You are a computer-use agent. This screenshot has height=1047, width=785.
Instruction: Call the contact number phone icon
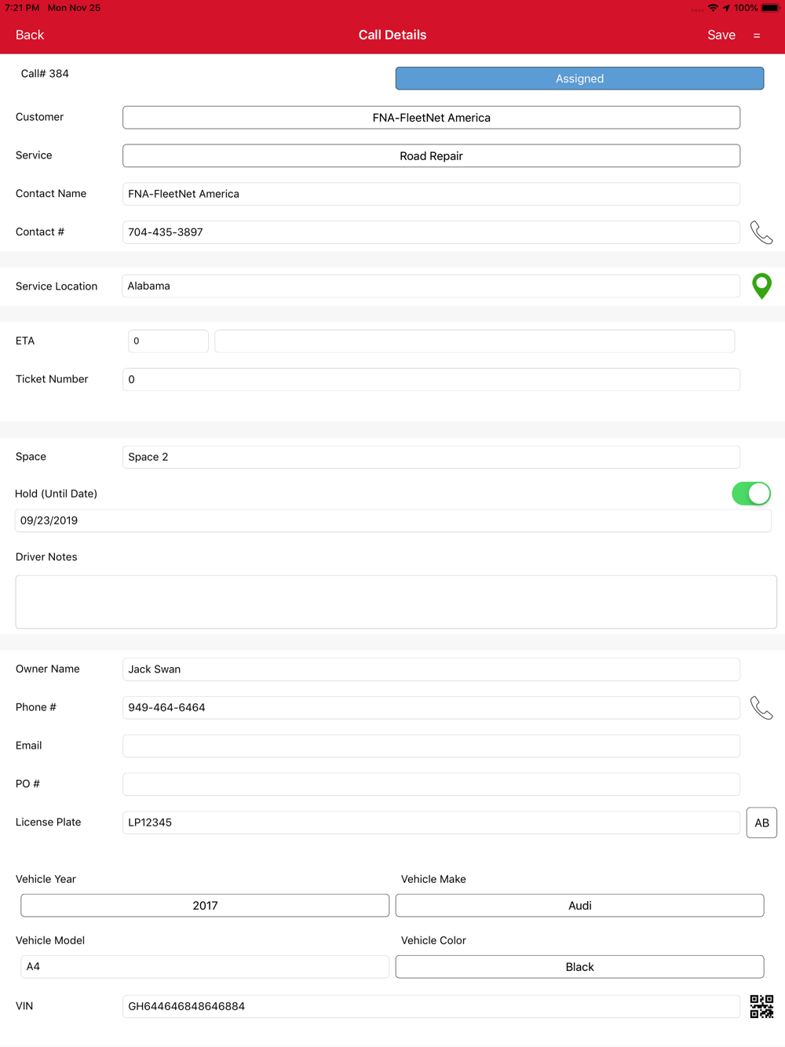761,232
